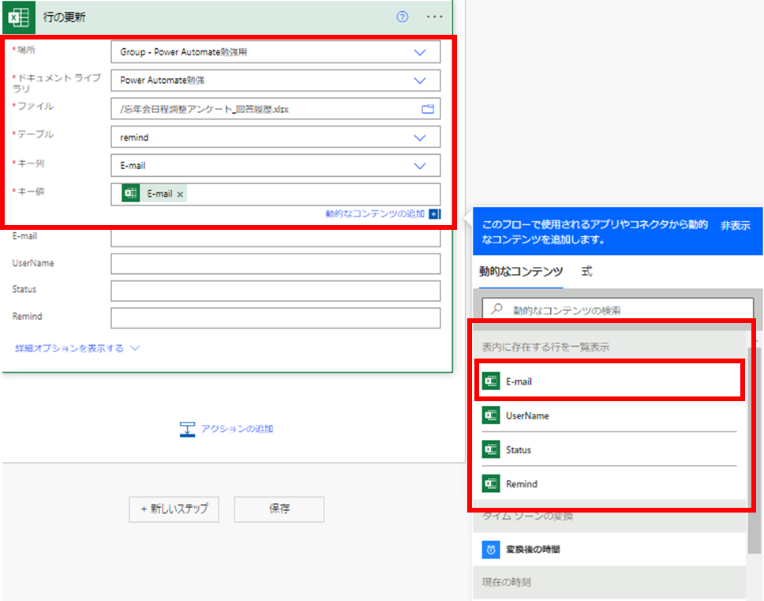Click the Excel icon beside Remind
This screenshot has height=601, width=764.
(491, 483)
